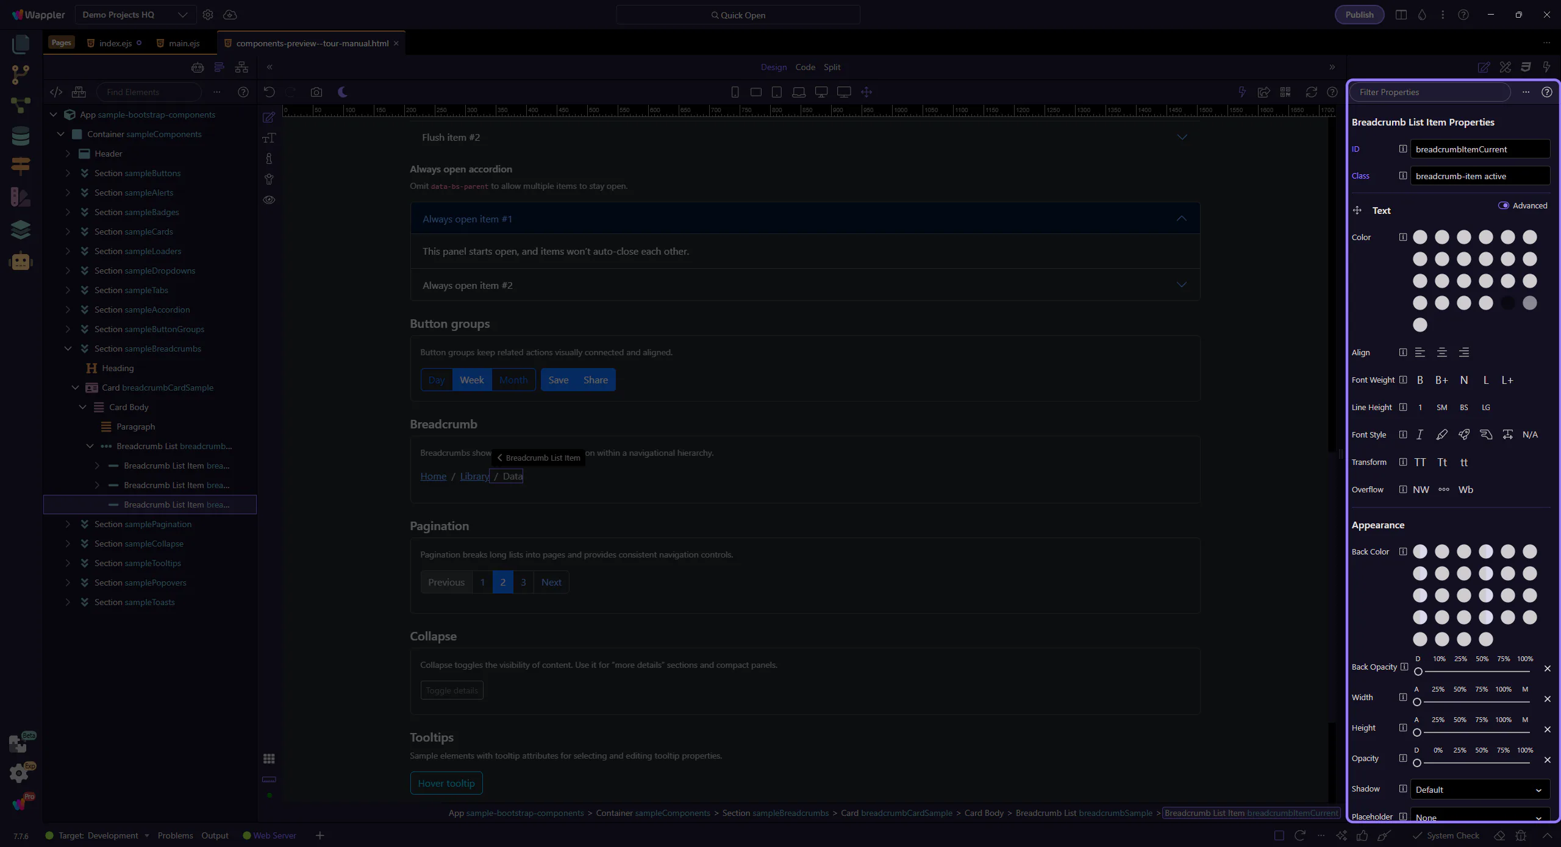Take a screenshot with camera icon
1561x847 pixels.
coord(316,92)
